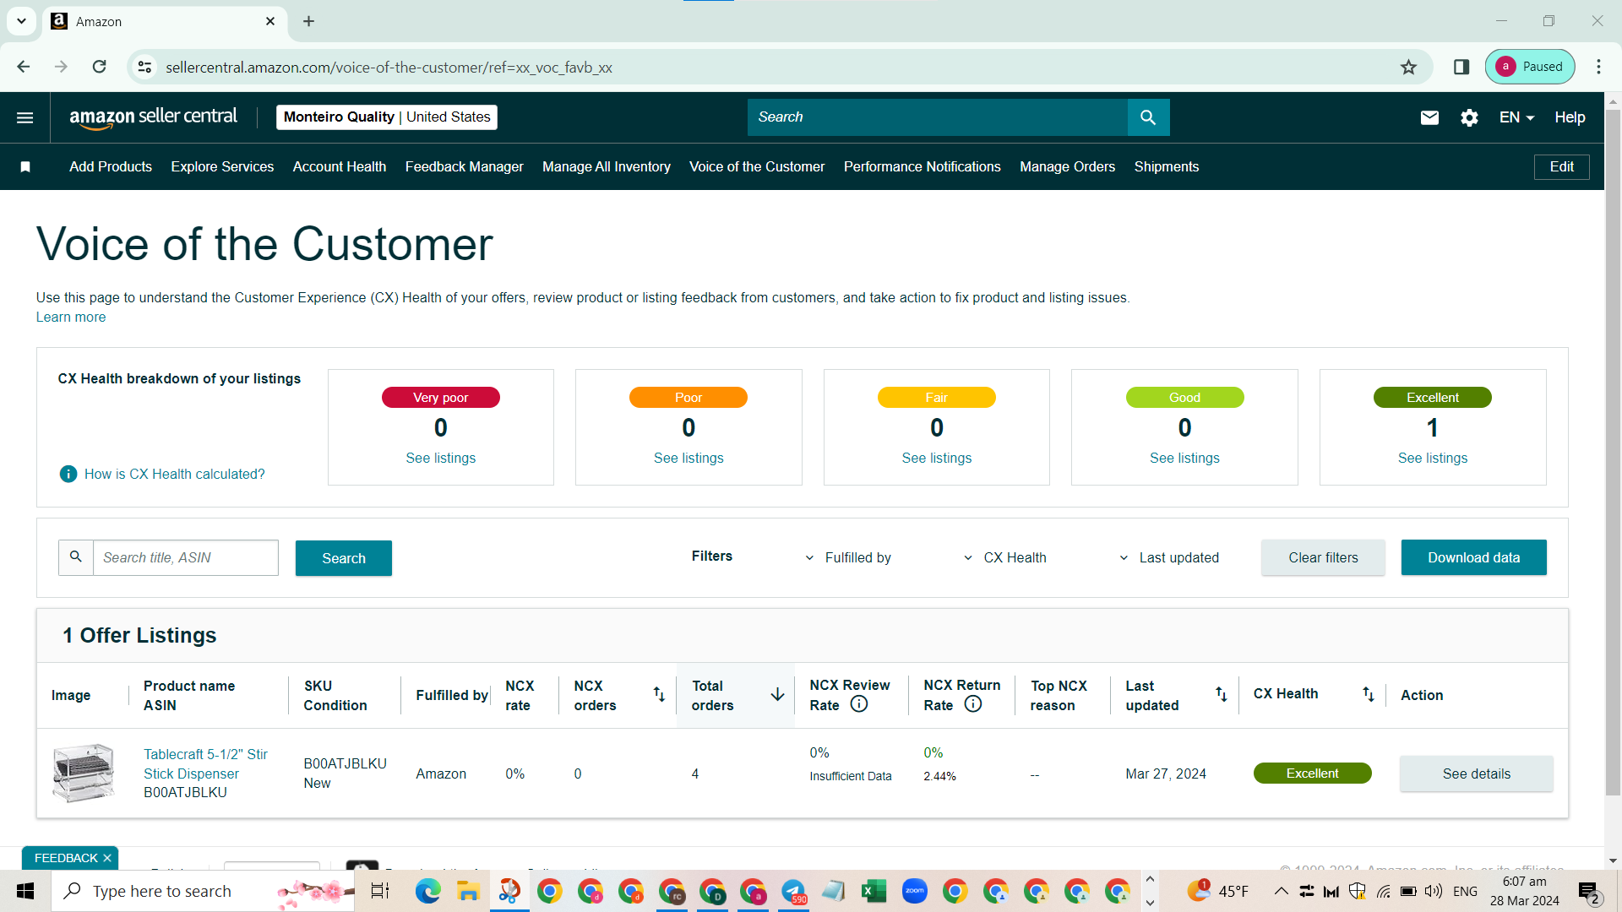Sort by CX Health arrows
Image resolution: width=1622 pixels, height=912 pixels.
pyautogui.click(x=1369, y=694)
